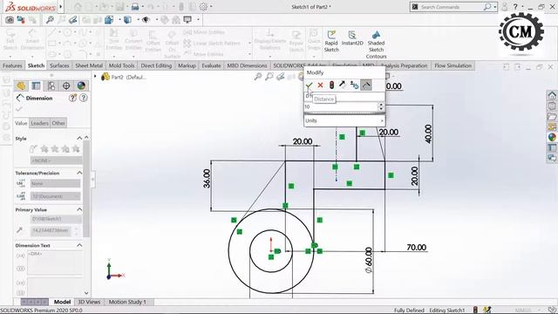This screenshot has width=558, height=314.
Task: Open the Rapid Sketch tool
Action: (x=331, y=41)
